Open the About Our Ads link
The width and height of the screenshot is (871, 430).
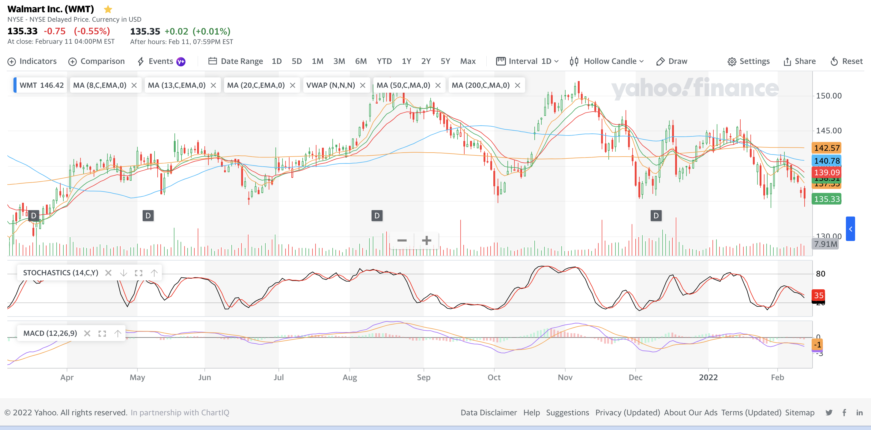690,413
